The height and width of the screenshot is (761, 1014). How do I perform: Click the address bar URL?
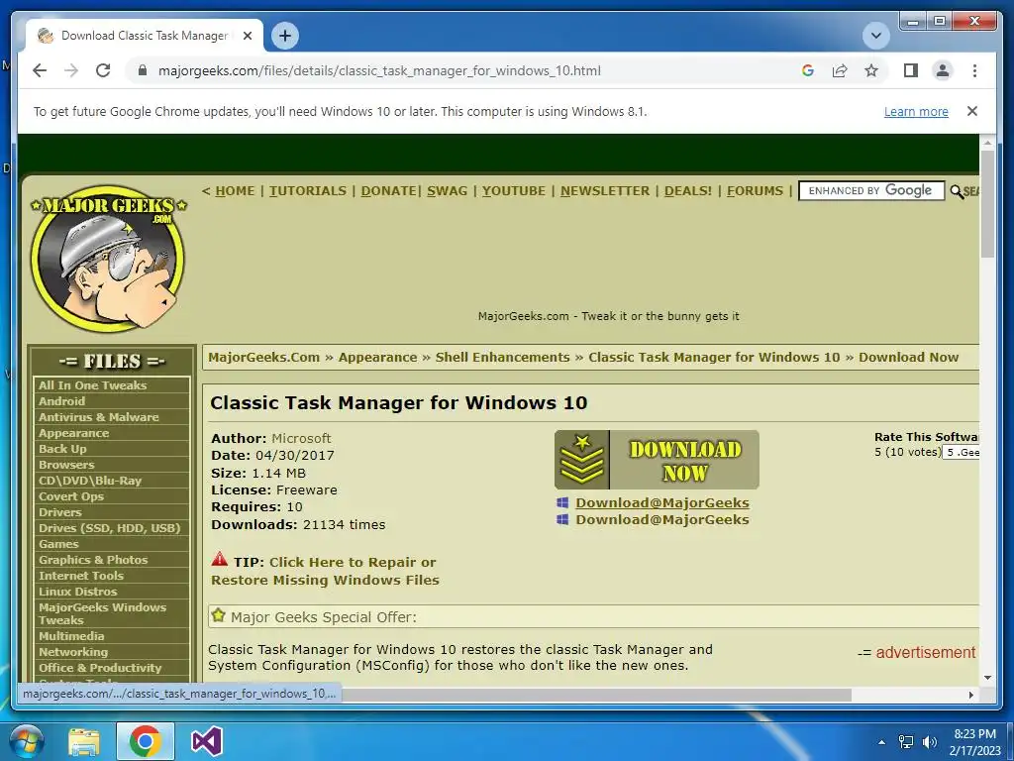click(x=379, y=70)
